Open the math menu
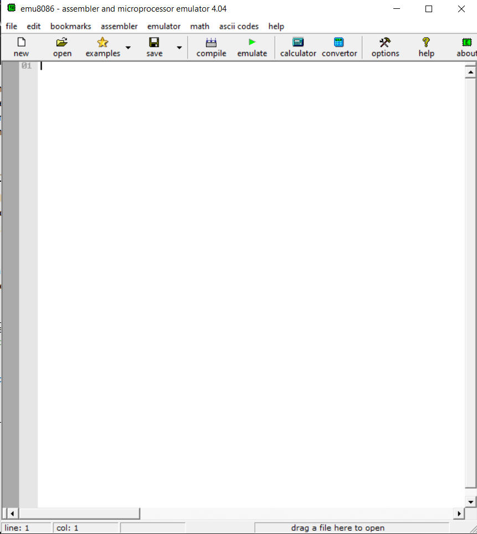The image size is (477, 534). click(x=199, y=26)
